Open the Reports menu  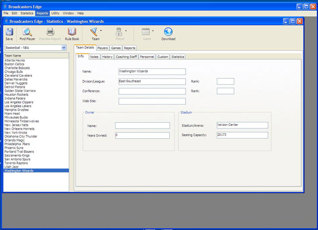point(42,13)
